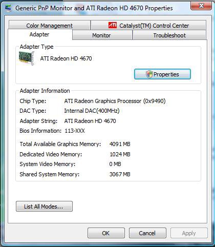Open the Troubleshoot tab
Viewport: 215px width, 247px height.
click(x=169, y=35)
